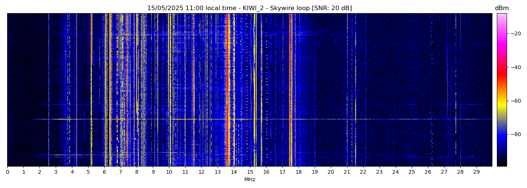Click the vertical line near 21.5 MHz
The width and height of the screenshot is (527, 188).
(355, 90)
